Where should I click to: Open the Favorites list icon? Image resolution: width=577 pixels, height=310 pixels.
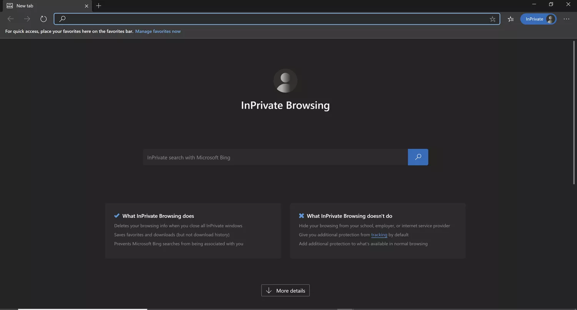510,19
